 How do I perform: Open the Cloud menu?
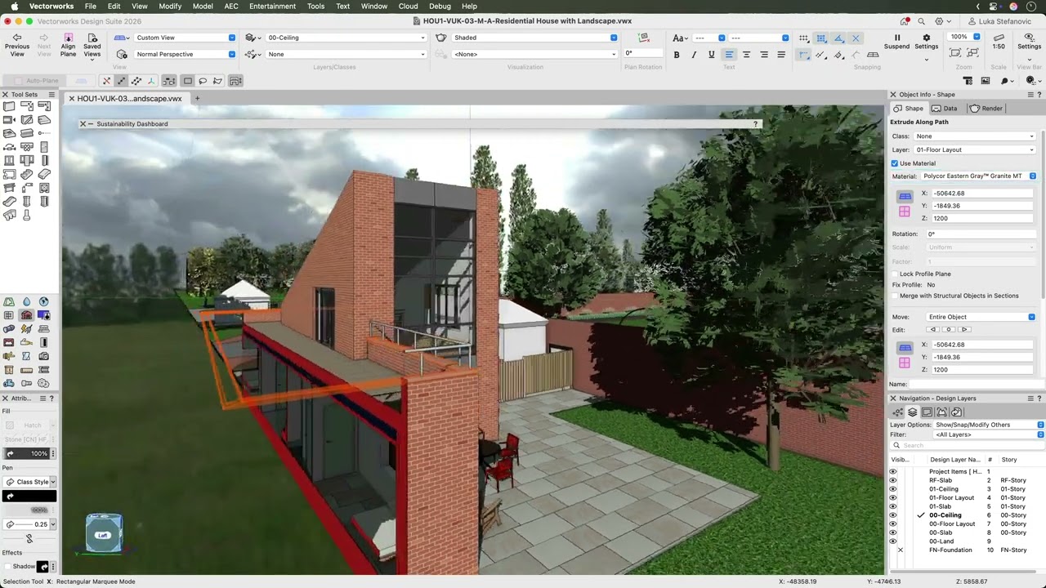(x=408, y=6)
